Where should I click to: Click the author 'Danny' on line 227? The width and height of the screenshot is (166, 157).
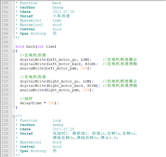[58, 125]
